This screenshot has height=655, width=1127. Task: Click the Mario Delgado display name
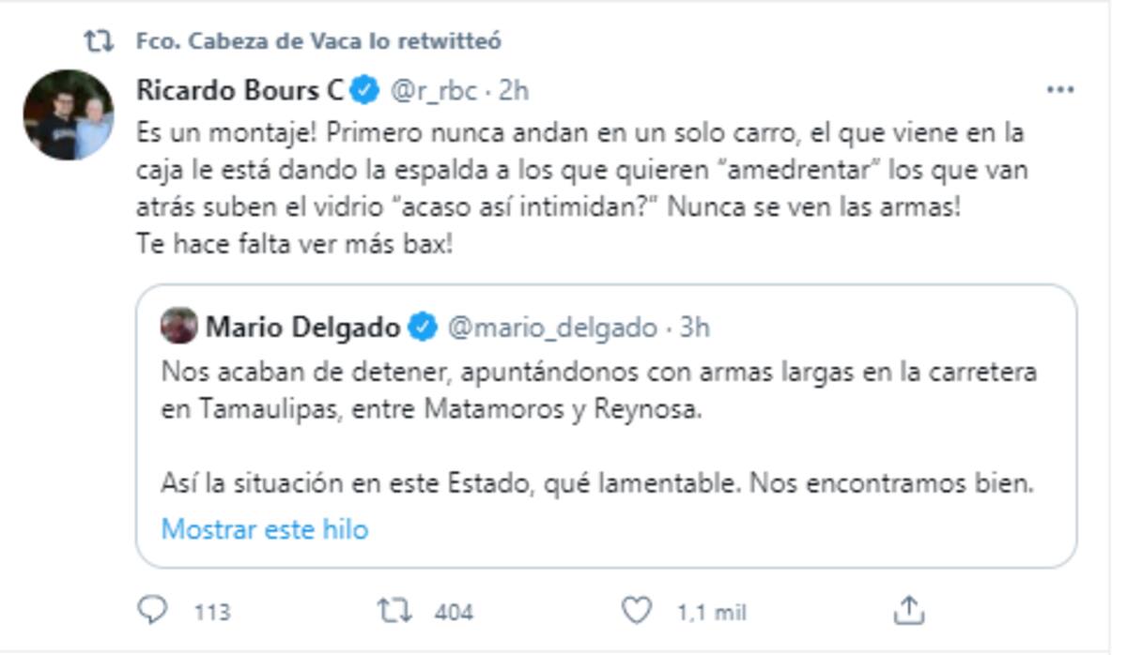pyautogui.click(x=303, y=327)
